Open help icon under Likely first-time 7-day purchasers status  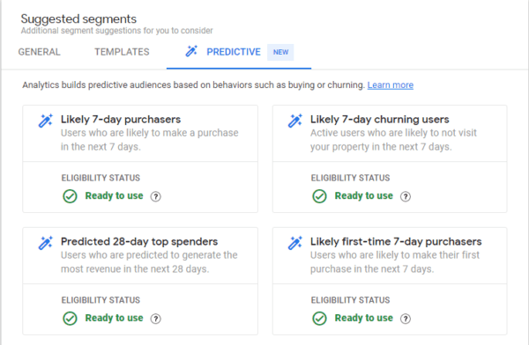(x=406, y=319)
